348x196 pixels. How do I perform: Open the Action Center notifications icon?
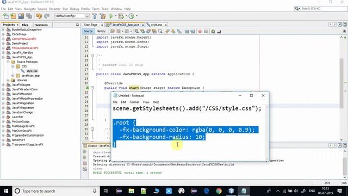(339, 191)
